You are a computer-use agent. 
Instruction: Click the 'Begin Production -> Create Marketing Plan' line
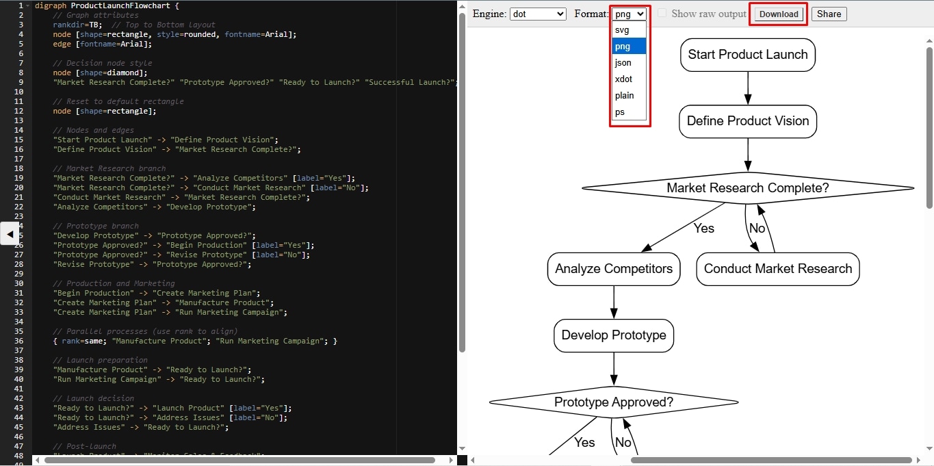157,293
